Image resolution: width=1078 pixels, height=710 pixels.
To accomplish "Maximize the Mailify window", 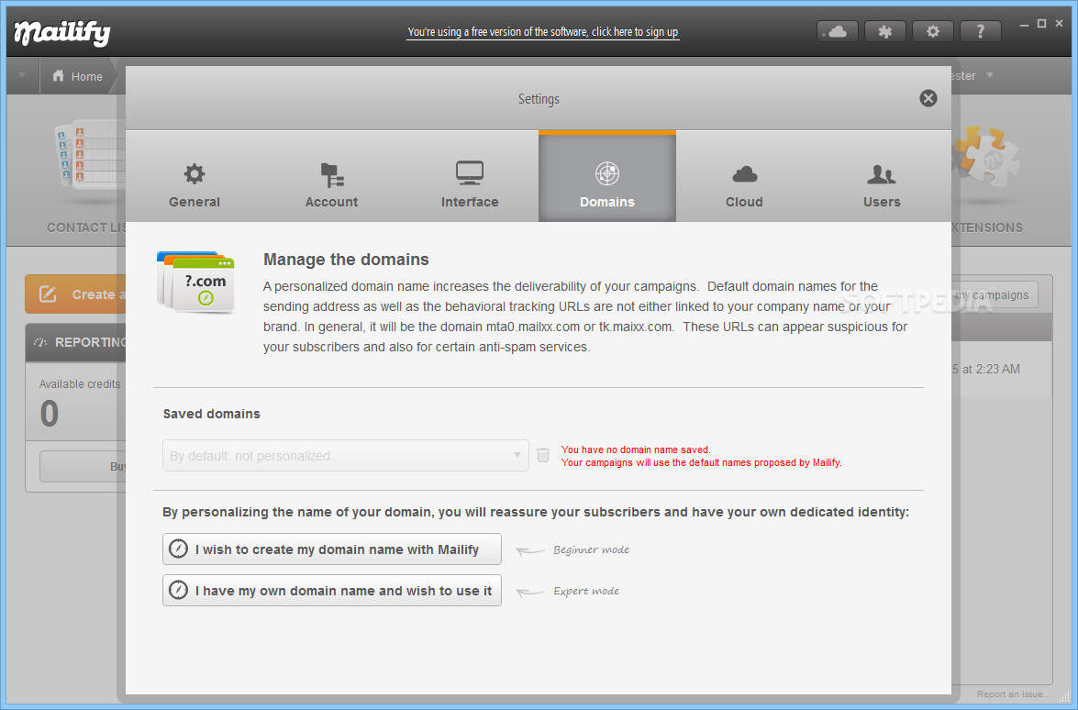I will (x=1041, y=23).
